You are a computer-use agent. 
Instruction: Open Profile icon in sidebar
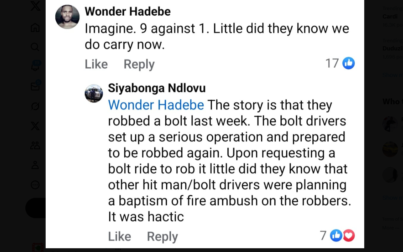pyautogui.click(x=35, y=165)
